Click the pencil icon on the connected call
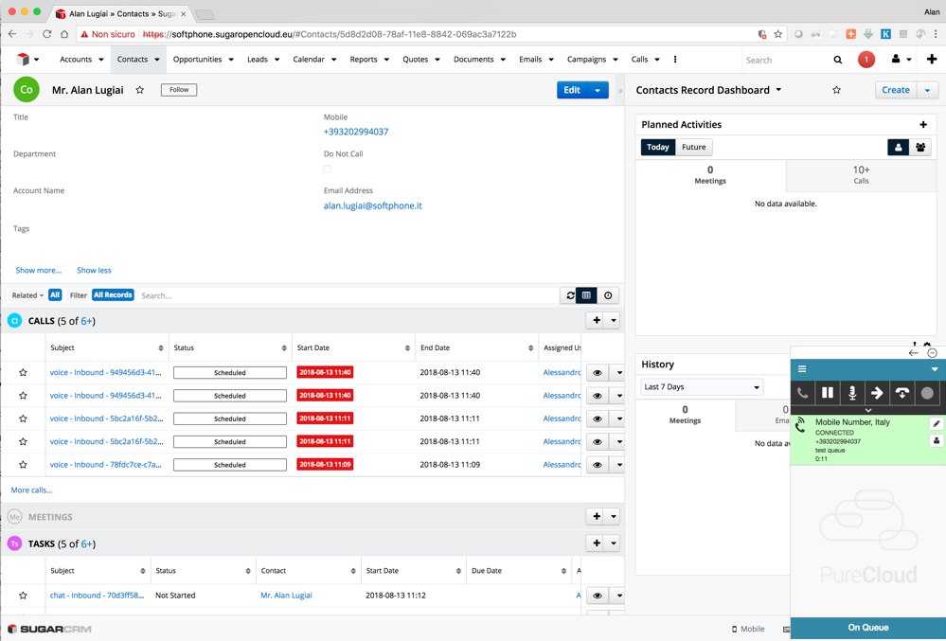 point(937,424)
